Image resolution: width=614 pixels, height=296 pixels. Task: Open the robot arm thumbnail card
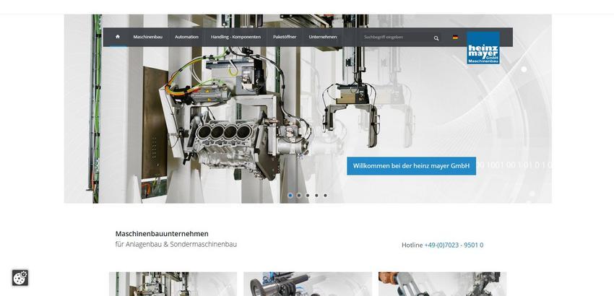443,284
